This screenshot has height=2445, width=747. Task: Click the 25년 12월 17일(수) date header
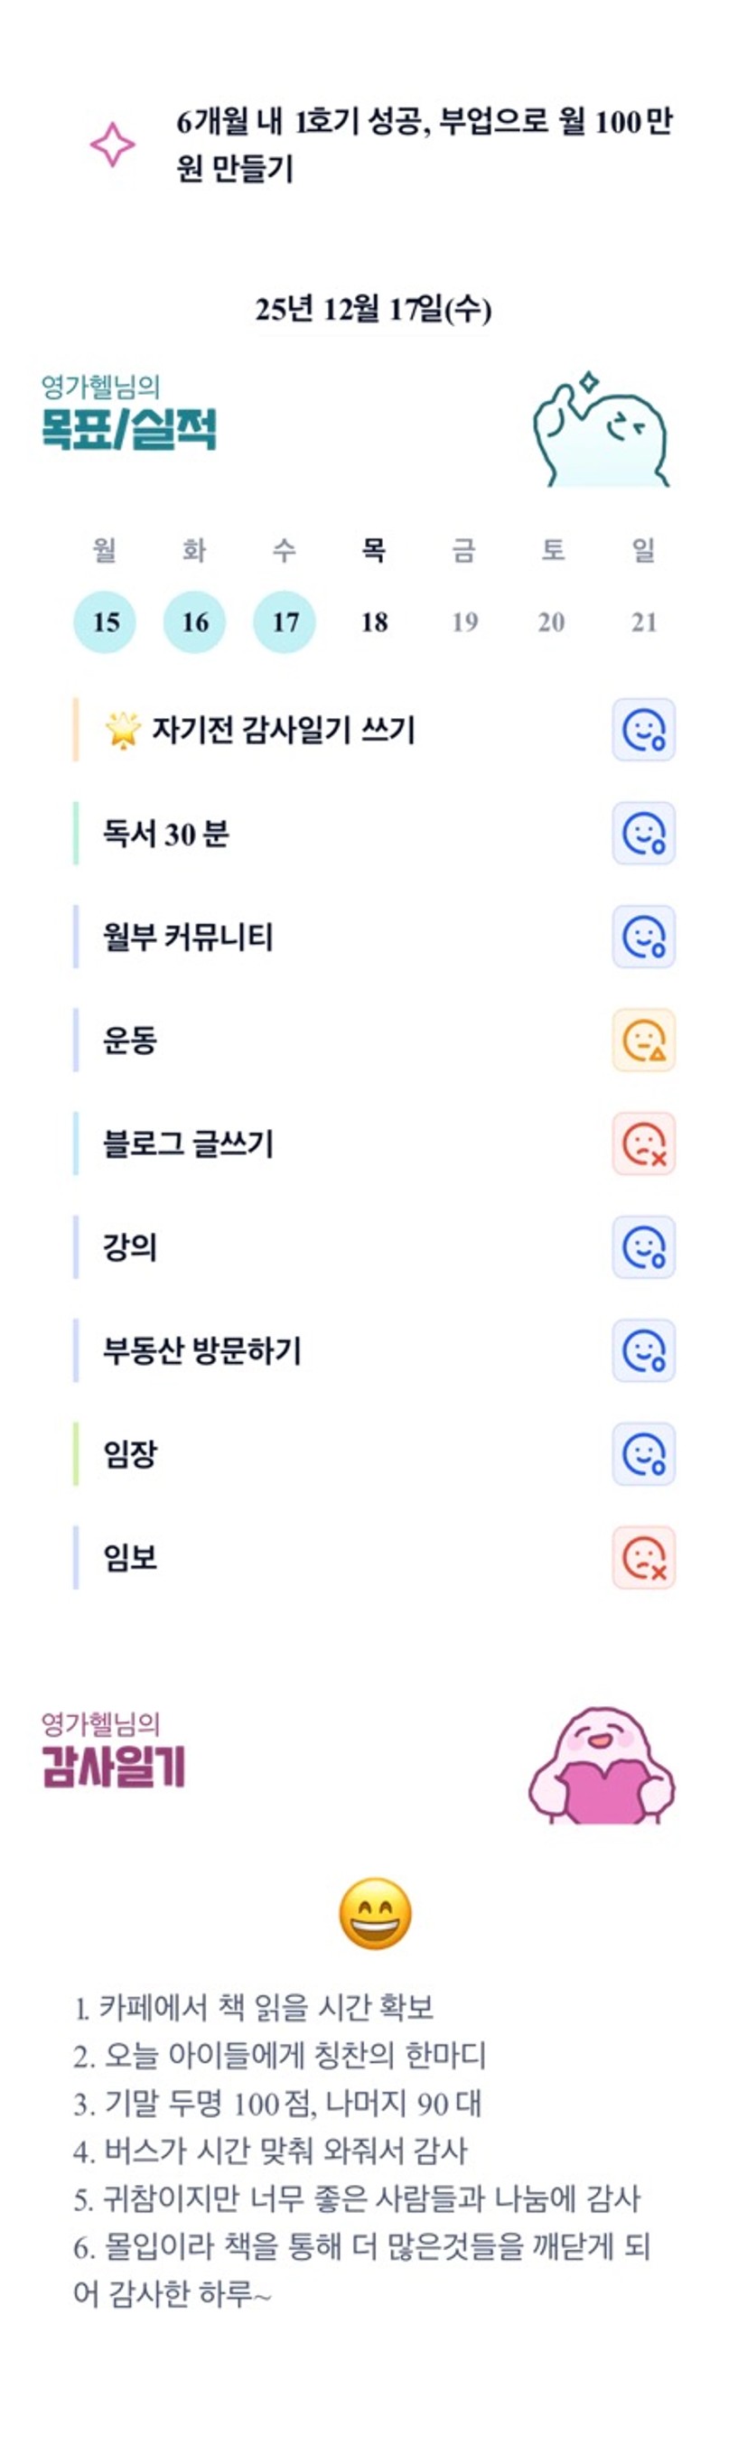point(373,309)
